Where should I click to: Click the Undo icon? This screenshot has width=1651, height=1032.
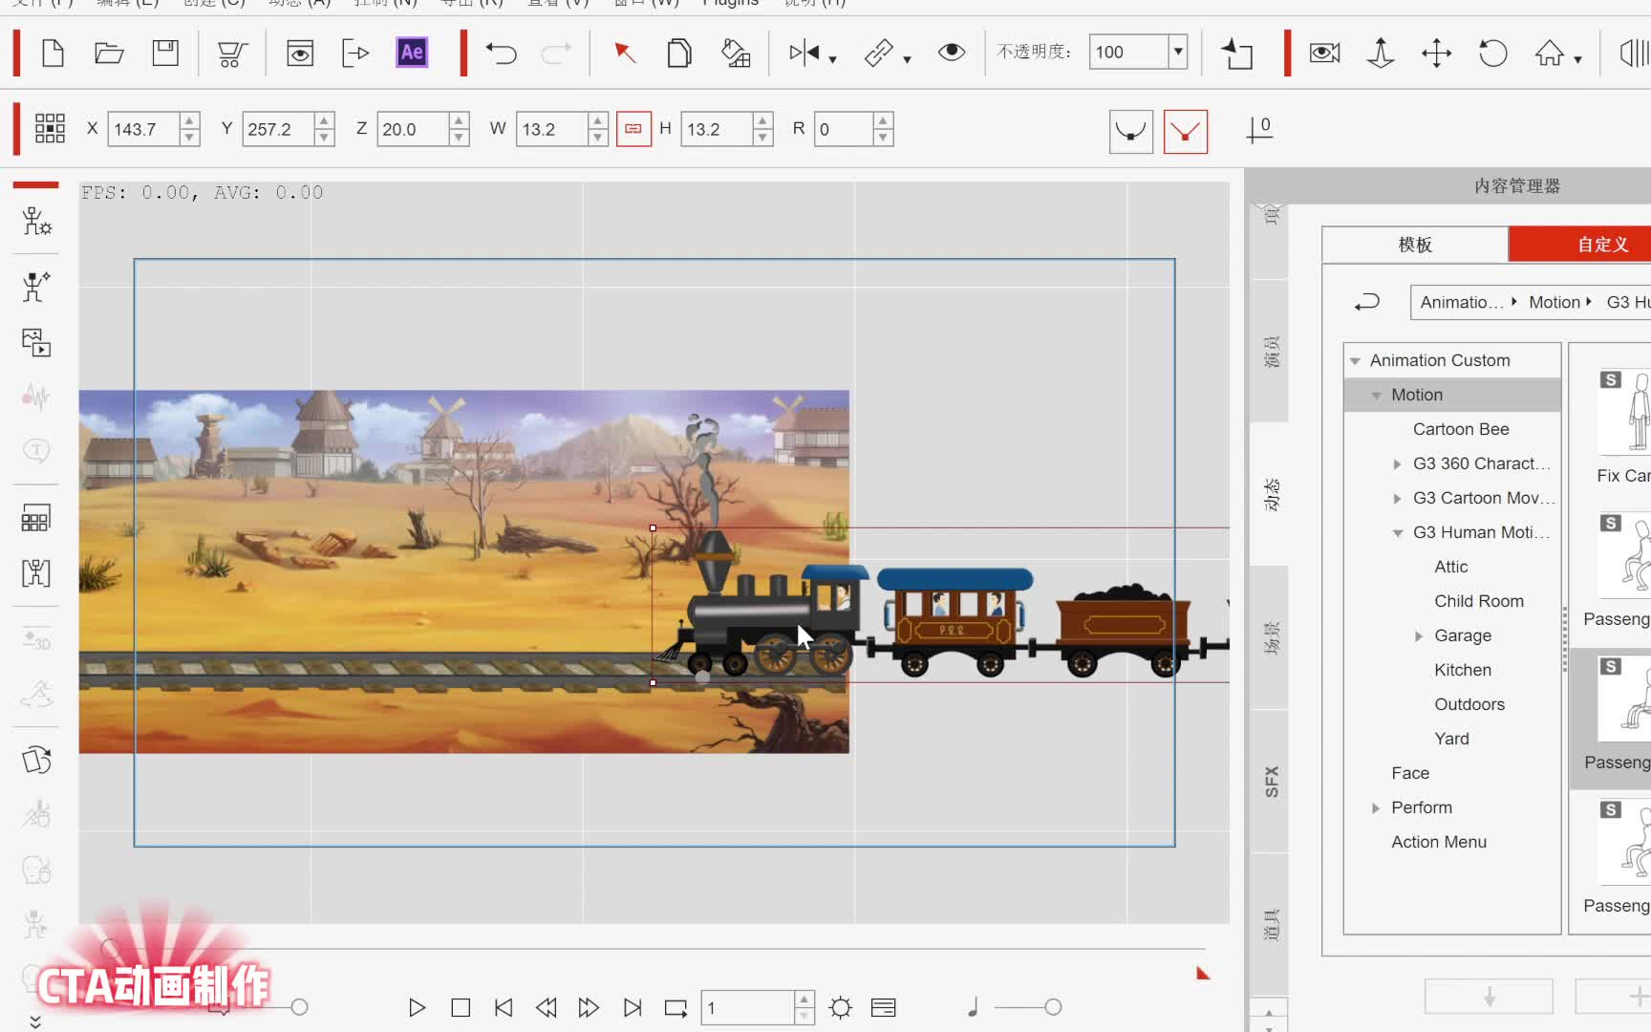coord(501,54)
